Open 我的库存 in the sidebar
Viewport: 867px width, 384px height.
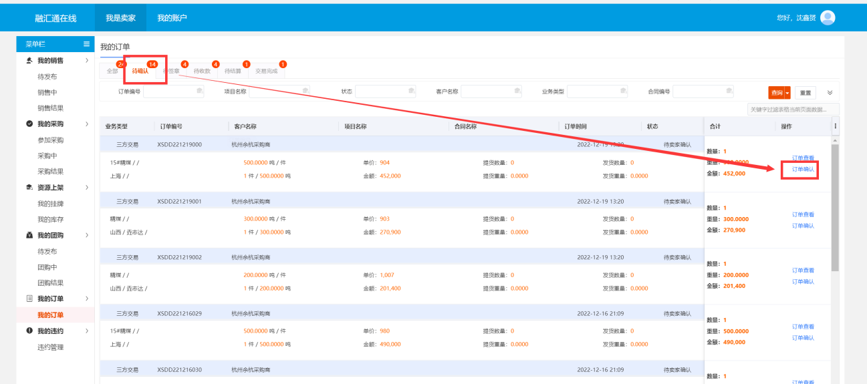coord(51,220)
